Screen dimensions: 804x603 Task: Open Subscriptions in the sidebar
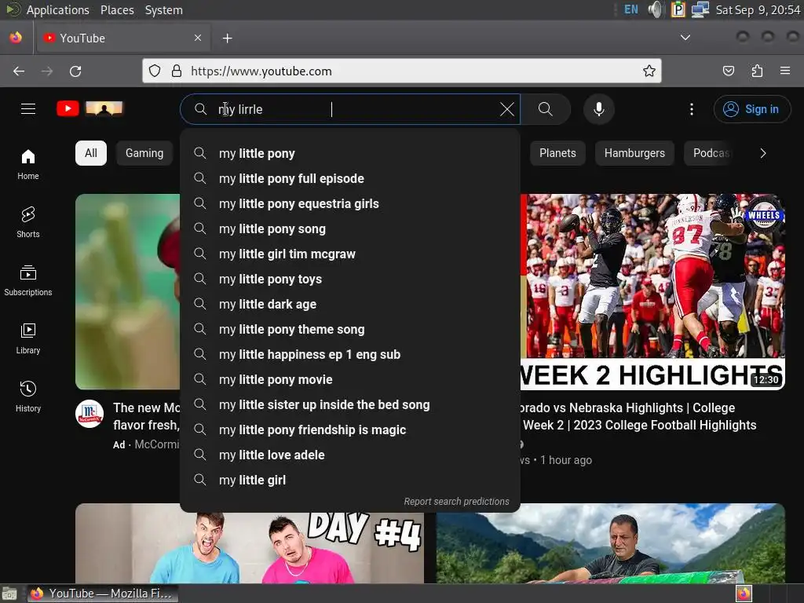coord(28,280)
